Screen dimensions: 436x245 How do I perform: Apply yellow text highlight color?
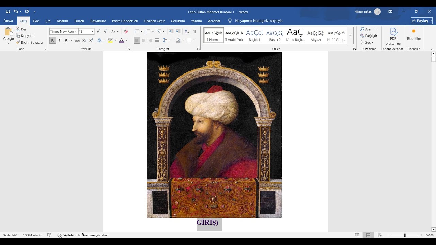110,40
